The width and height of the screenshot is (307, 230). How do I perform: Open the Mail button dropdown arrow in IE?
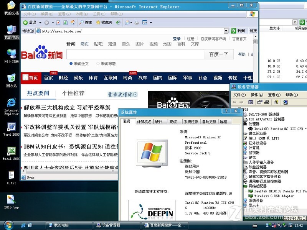click(x=131, y=23)
